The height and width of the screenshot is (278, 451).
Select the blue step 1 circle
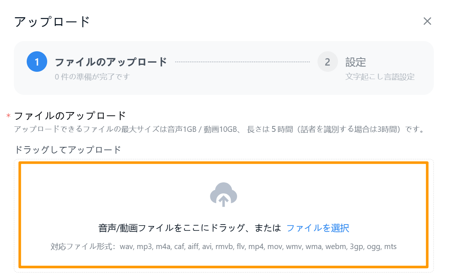37,62
